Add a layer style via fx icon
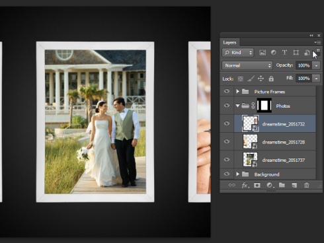The image size is (324, 243). click(x=245, y=186)
